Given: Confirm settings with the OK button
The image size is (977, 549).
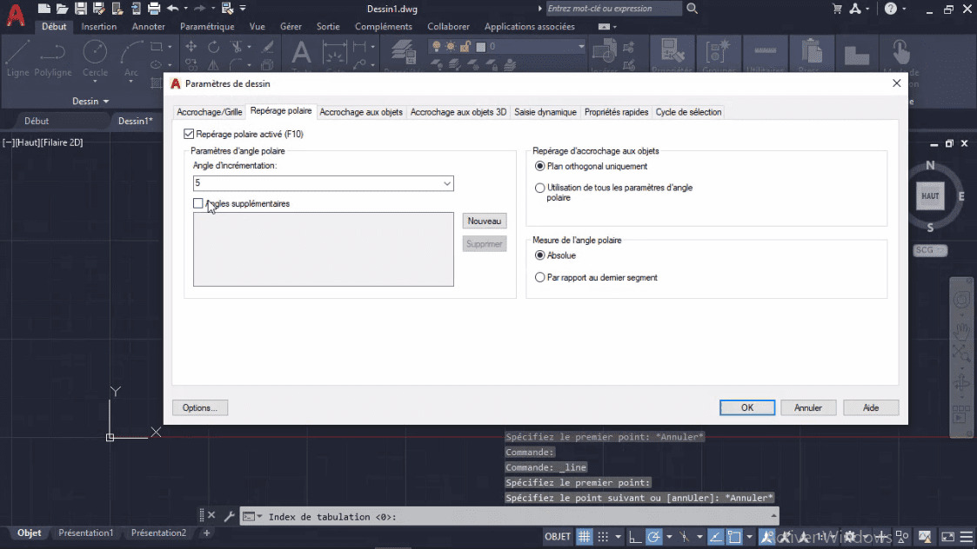Looking at the screenshot, I should [746, 407].
